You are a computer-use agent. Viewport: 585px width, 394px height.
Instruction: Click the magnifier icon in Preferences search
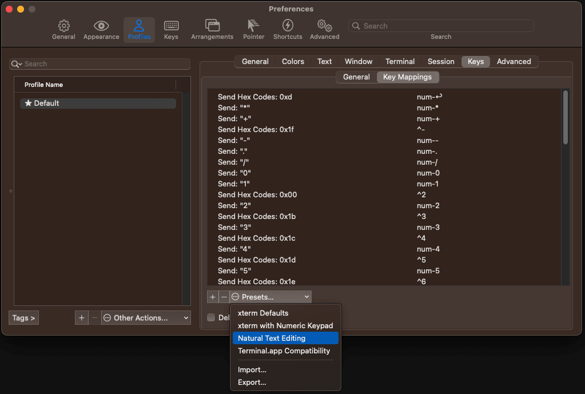(x=356, y=26)
